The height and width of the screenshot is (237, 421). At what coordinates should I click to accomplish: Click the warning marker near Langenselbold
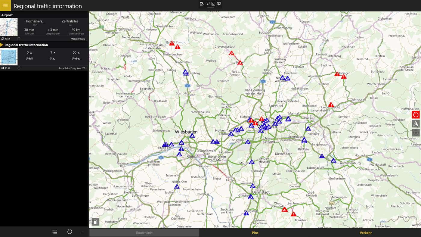pos(331,105)
